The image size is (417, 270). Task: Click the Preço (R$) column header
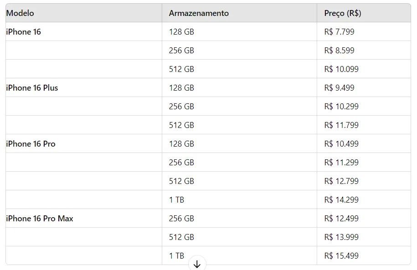(364, 13)
